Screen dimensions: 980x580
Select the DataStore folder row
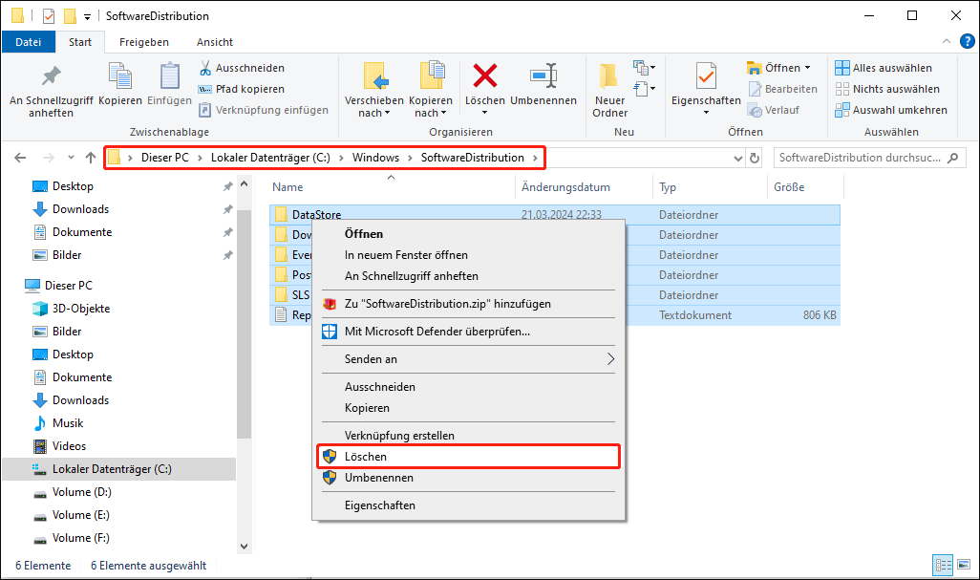[x=554, y=214]
